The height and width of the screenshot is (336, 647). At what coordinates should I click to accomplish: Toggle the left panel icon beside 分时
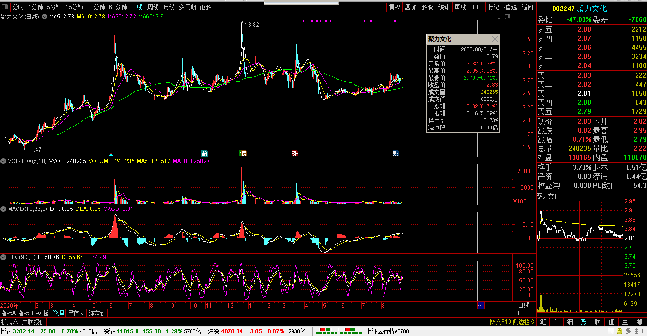click(x=5, y=7)
